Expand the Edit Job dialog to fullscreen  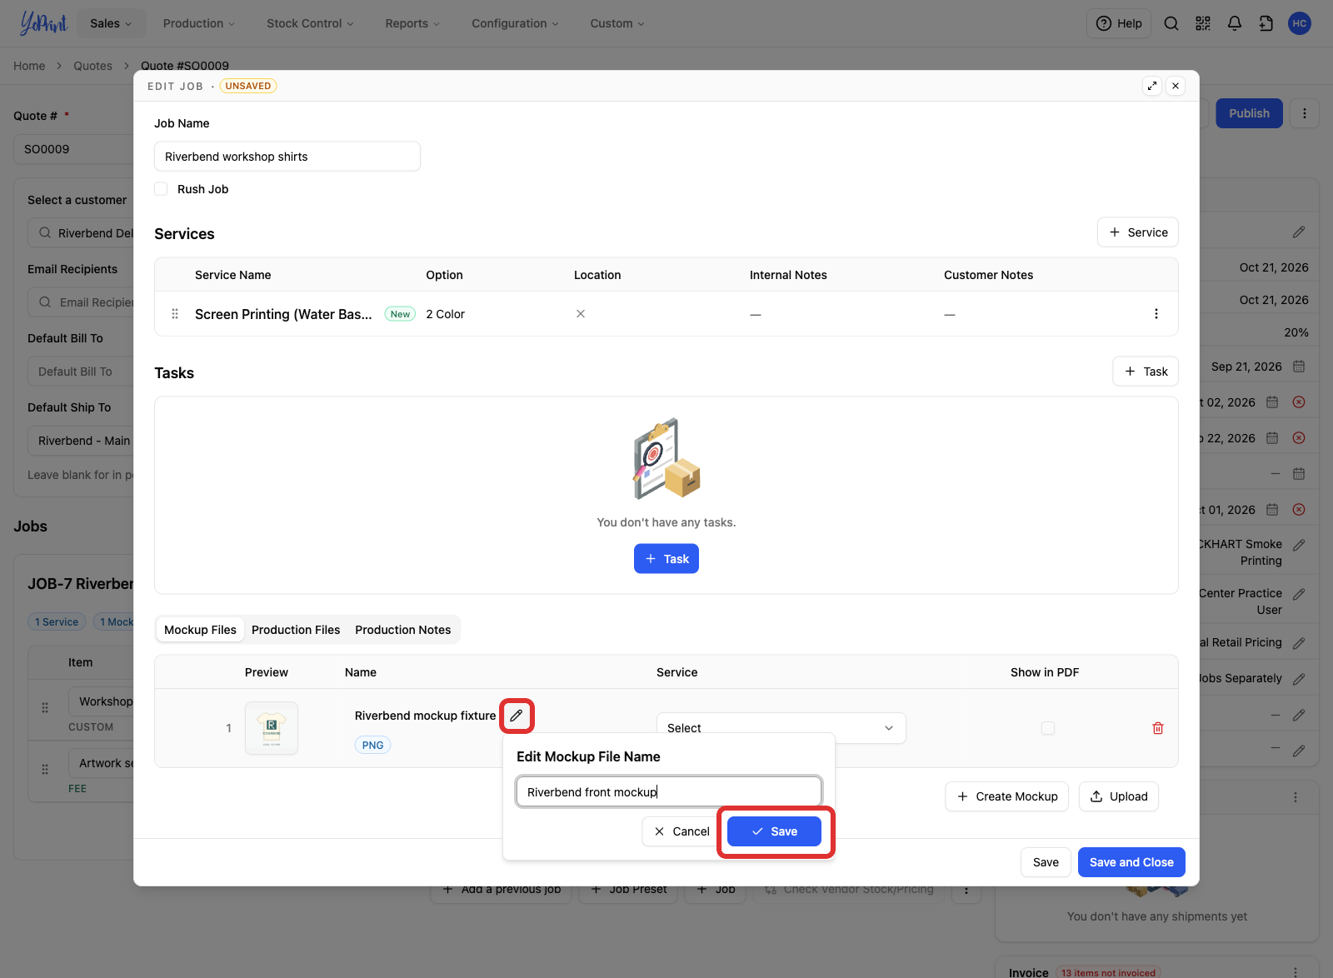click(1152, 86)
